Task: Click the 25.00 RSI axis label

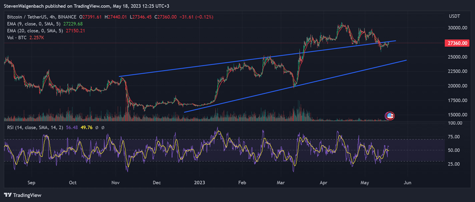Action: [x=454, y=164]
